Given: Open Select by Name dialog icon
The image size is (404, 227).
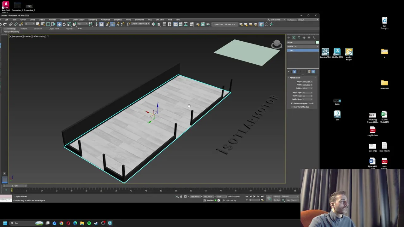Looking at the screenshot, I should 43,24.
